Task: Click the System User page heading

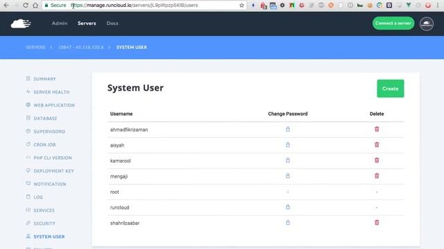Action: [135, 88]
